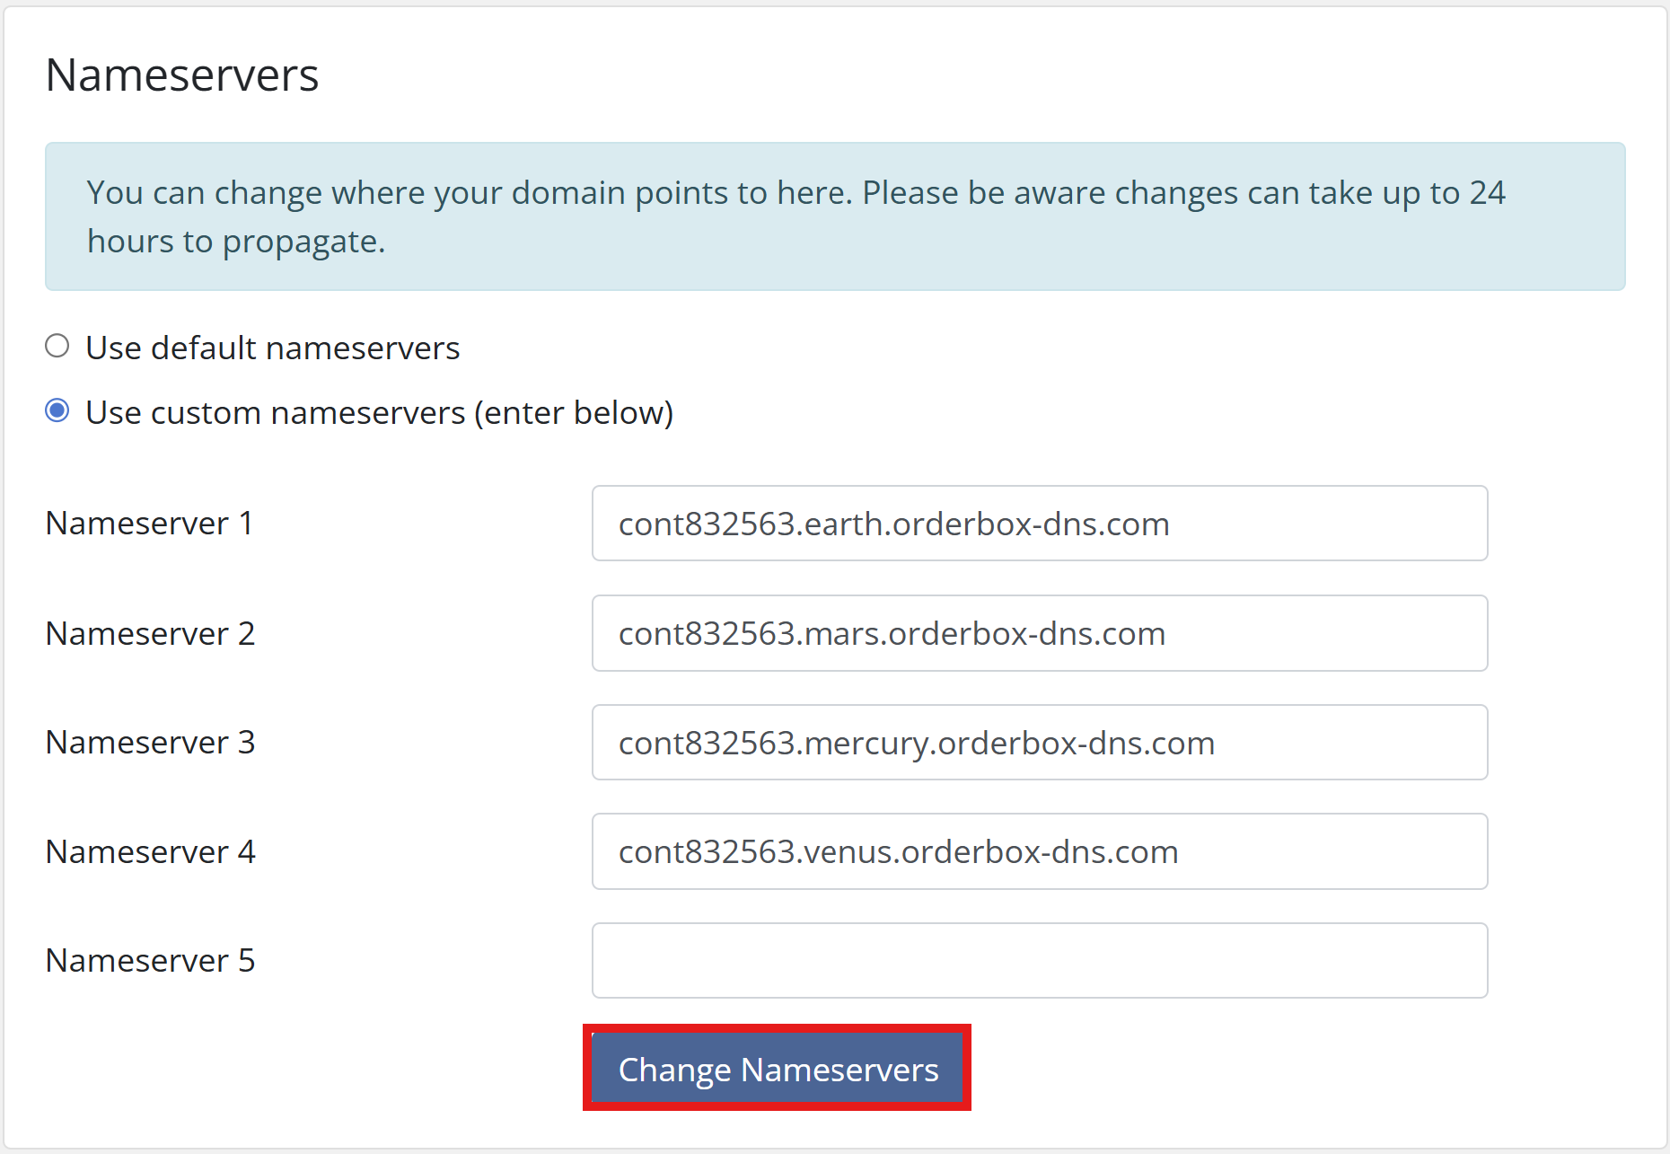Click the 'Nameserver 4' field label
Viewport: 1670px width, 1154px height.
pos(150,852)
